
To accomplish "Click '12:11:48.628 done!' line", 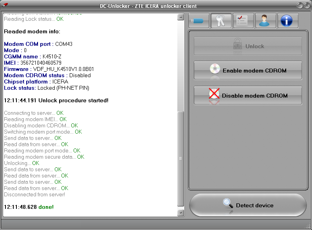I will [29, 207].
